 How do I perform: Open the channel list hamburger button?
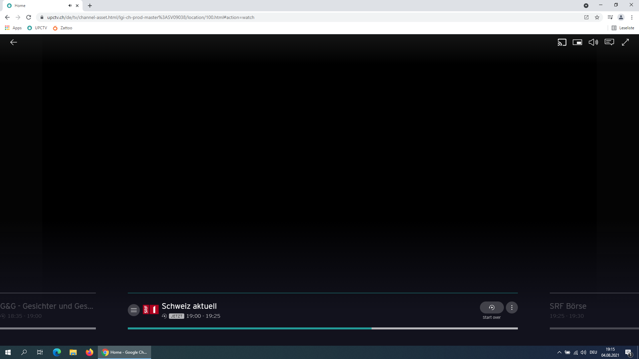click(134, 310)
